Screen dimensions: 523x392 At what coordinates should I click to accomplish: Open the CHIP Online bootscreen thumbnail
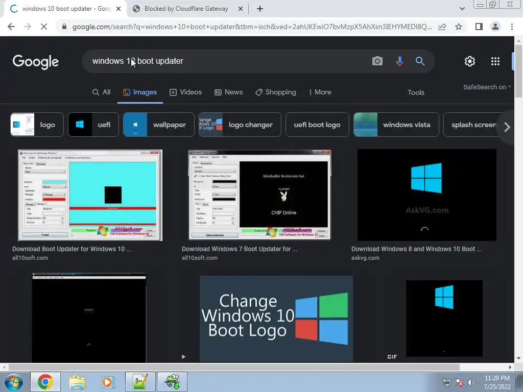[260, 195]
